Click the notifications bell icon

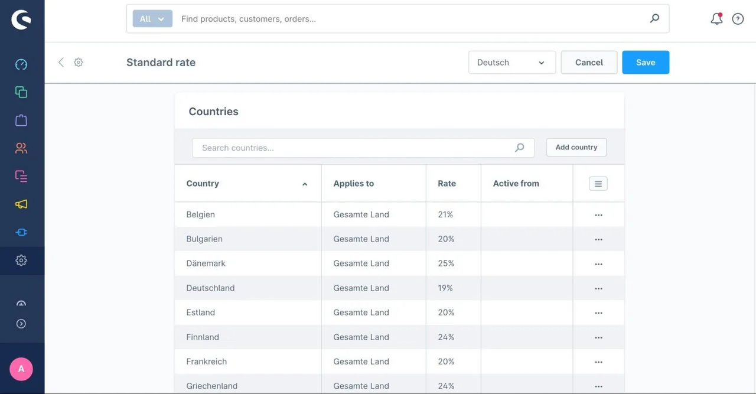[x=716, y=19]
